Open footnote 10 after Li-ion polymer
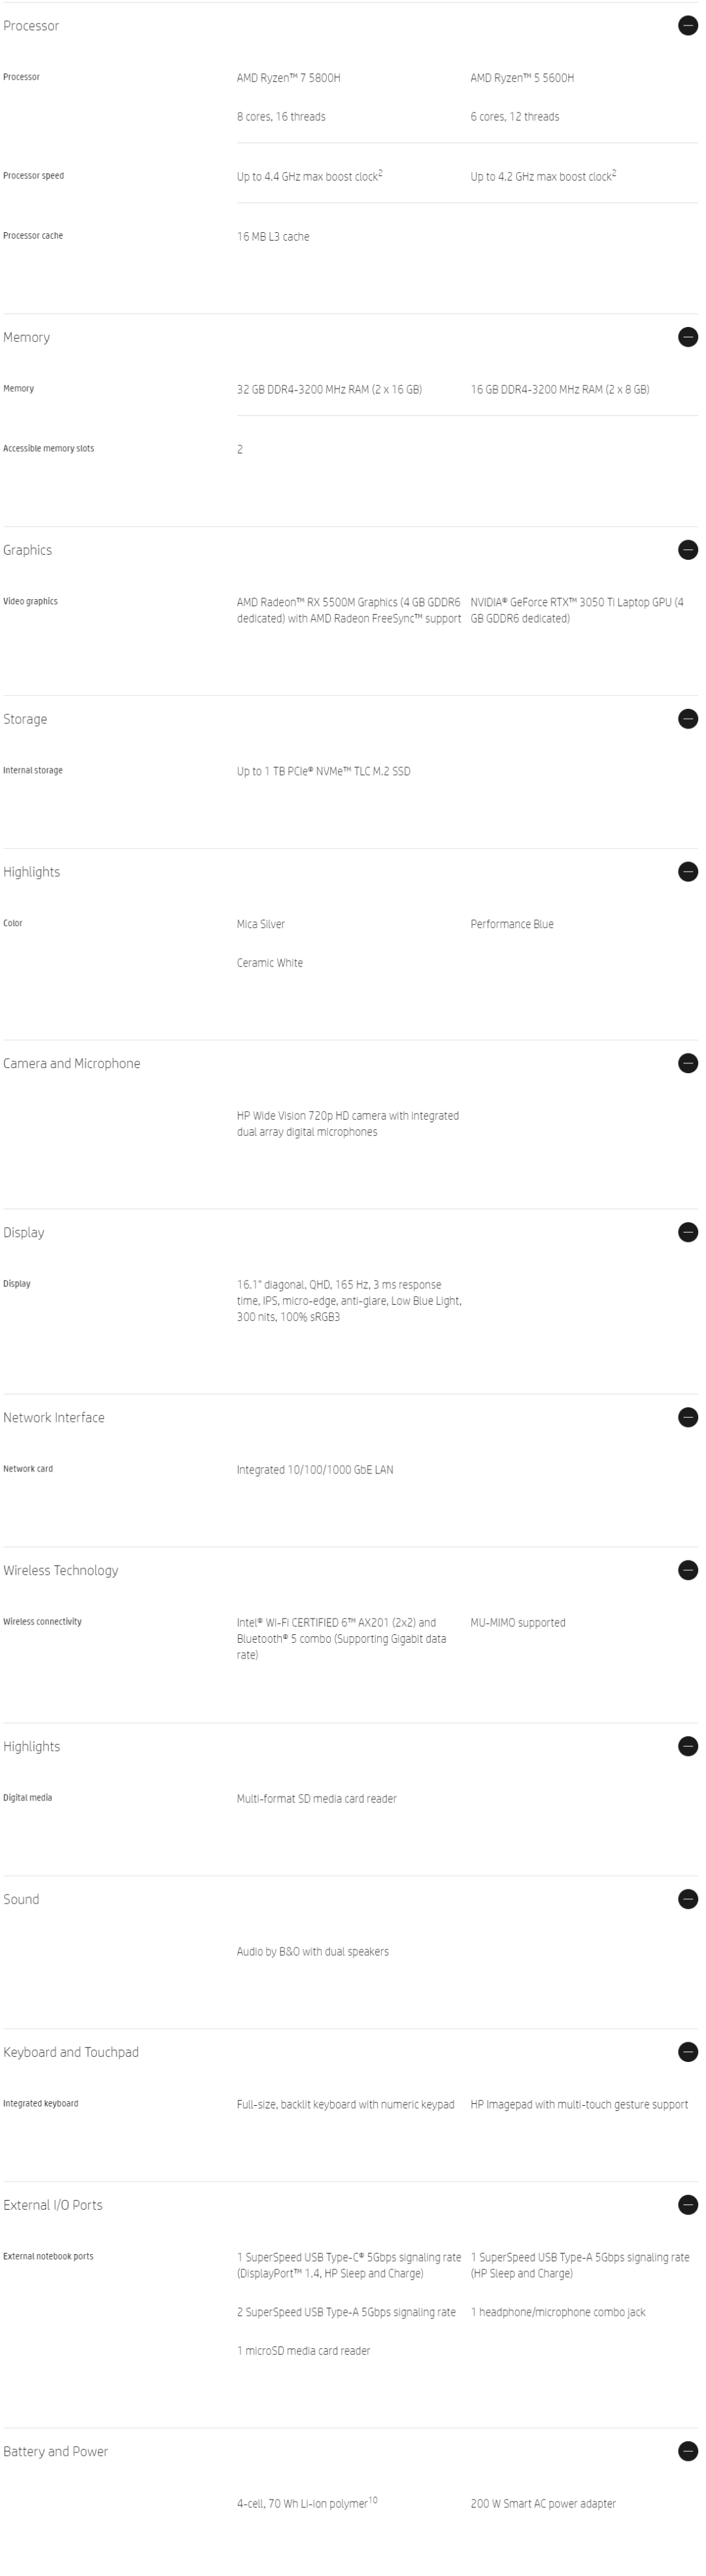Viewport: 706px width, 2576px height. pyautogui.click(x=373, y=2500)
